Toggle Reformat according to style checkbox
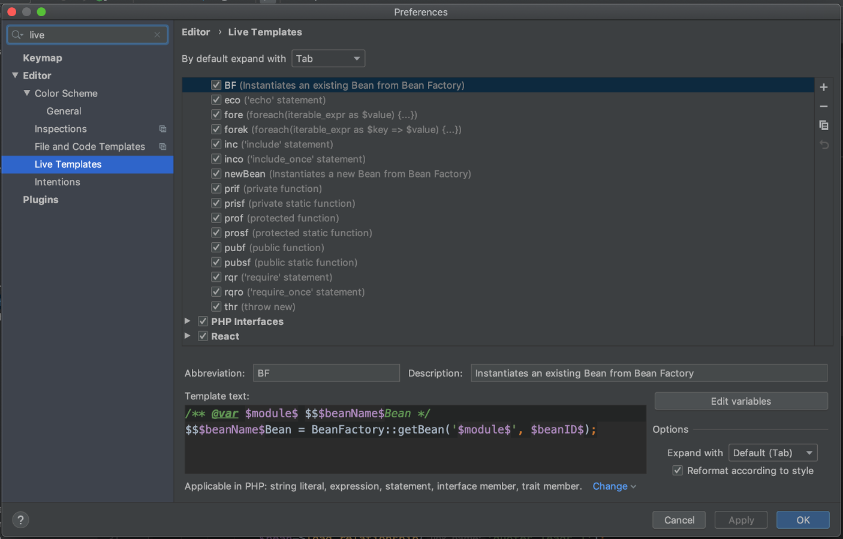 678,471
